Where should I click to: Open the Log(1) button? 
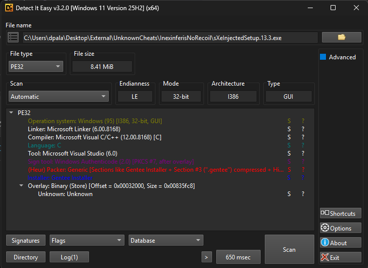tap(69, 257)
